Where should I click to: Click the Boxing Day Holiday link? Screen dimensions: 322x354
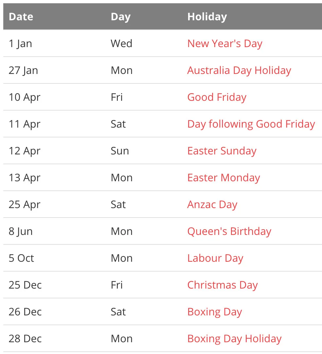tap(234, 339)
